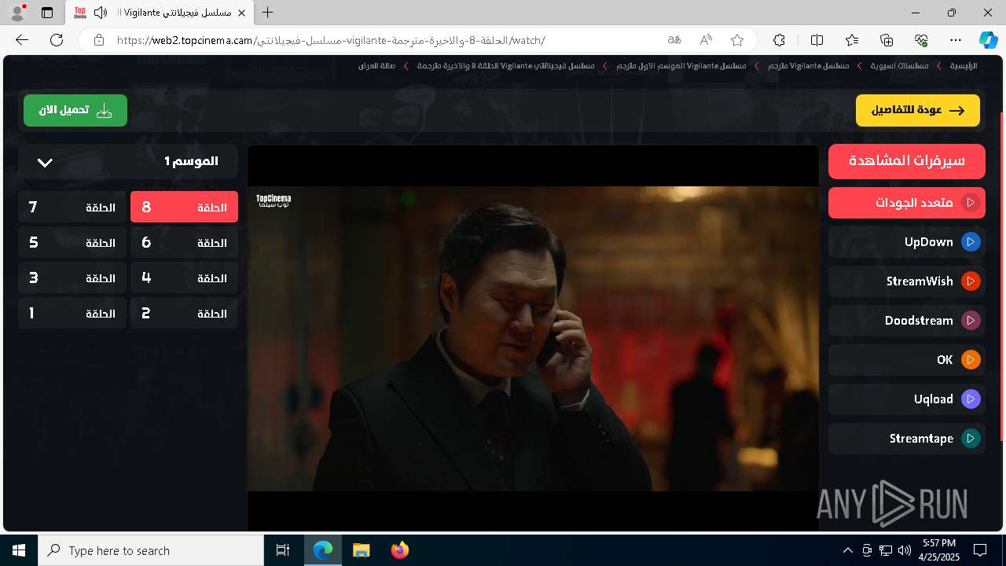Screen dimensions: 1006x566
Task: Open the الرئيسية breadcrumb link
Action: click(963, 66)
